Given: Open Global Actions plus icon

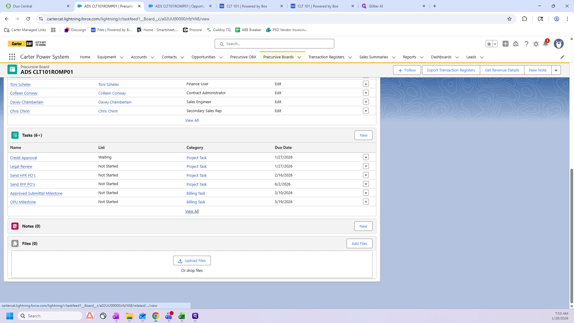Looking at the screenshot, I should pyautogui.click(x=505, y=44).
